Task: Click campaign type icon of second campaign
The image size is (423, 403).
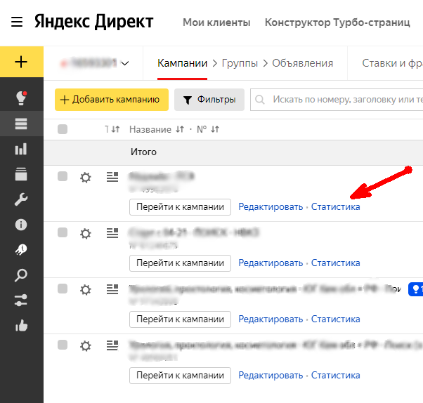Action: click(x=112, y=233)
